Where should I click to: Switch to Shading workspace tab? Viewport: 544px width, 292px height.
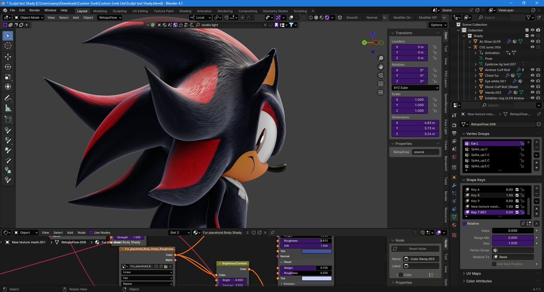tap(185, 11)
